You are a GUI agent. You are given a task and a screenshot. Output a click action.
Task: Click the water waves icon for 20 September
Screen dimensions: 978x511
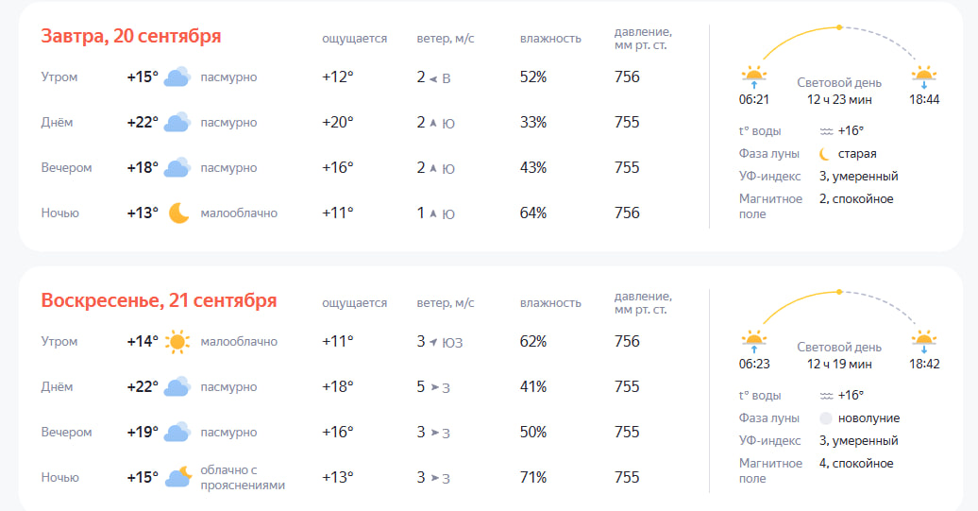pos(826,131)
